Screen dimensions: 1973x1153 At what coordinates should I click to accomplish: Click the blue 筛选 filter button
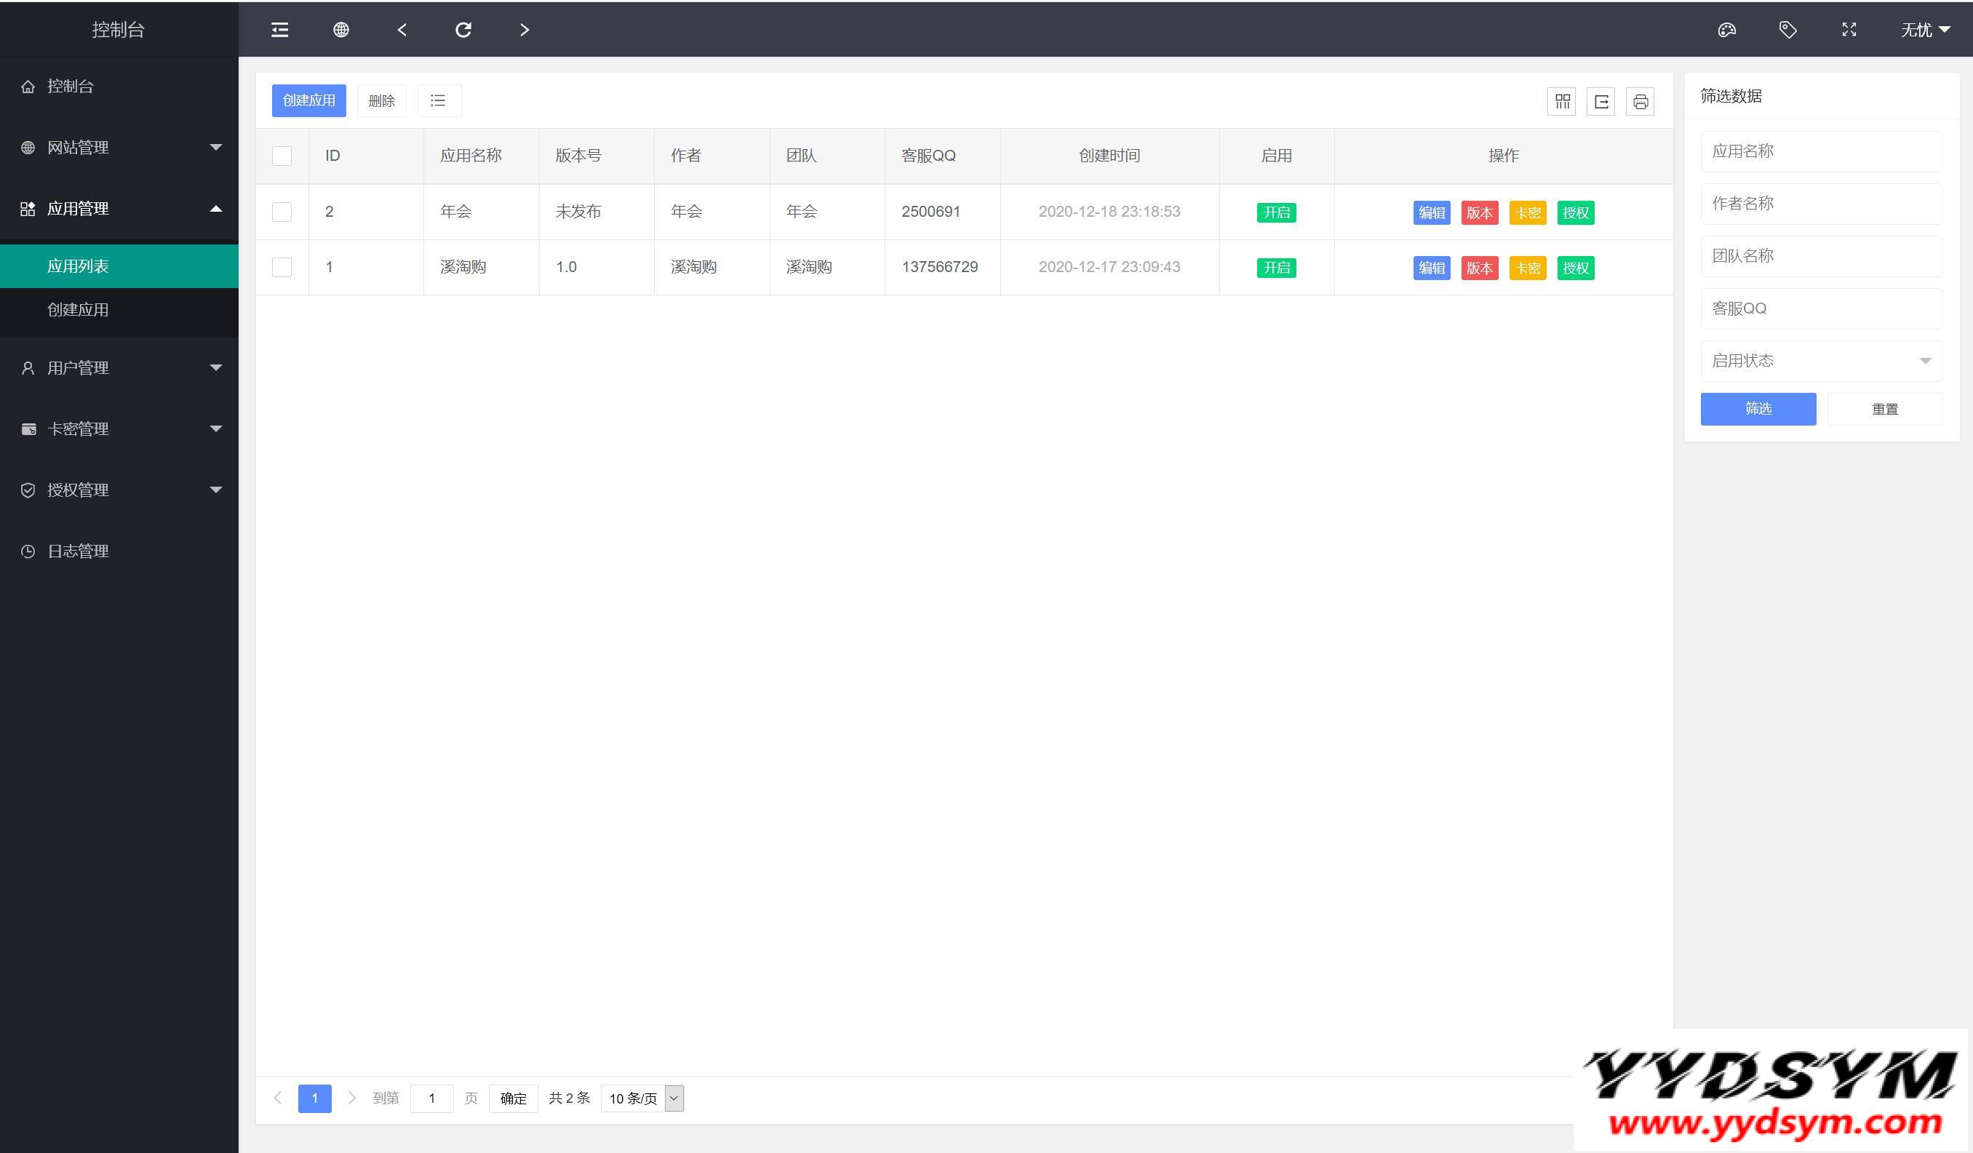tap(1758, 409)
